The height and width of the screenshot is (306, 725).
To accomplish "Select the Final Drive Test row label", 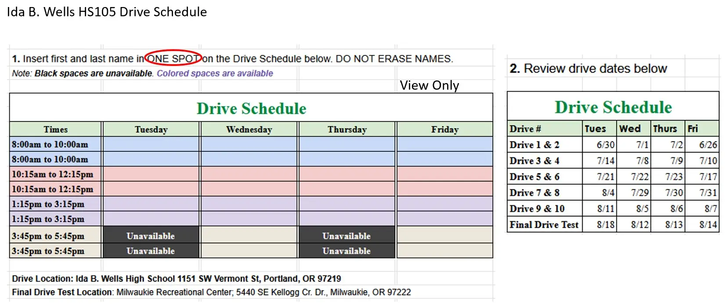I will tap(544, 225).
